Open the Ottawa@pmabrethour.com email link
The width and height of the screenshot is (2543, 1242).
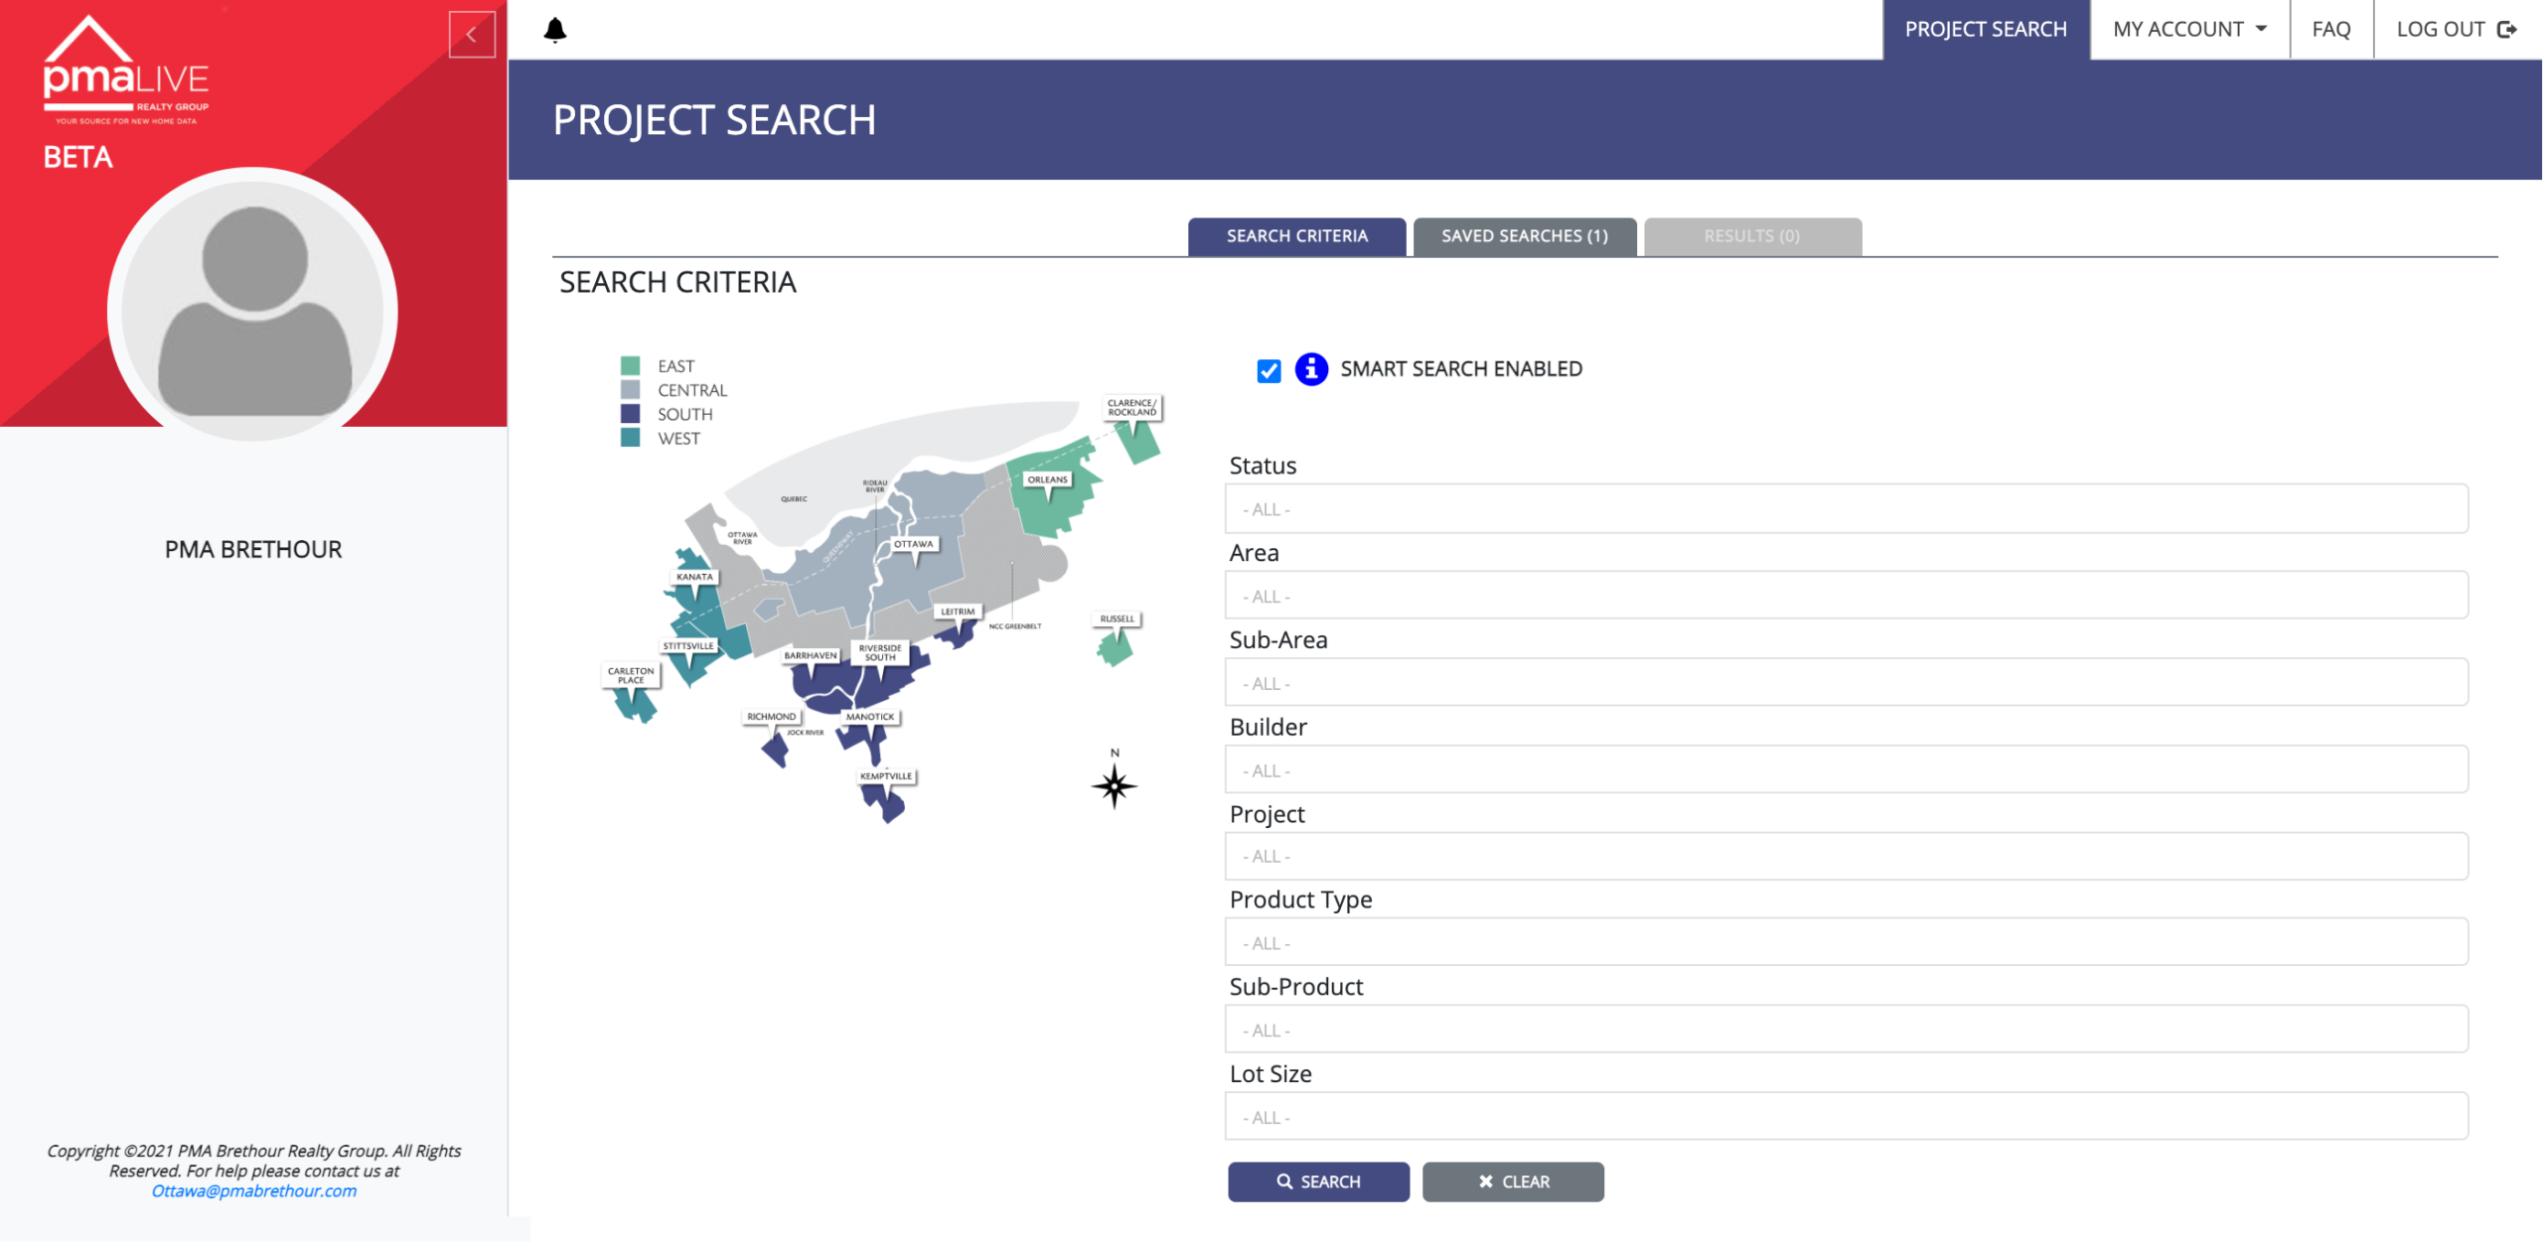point(253,1190)
